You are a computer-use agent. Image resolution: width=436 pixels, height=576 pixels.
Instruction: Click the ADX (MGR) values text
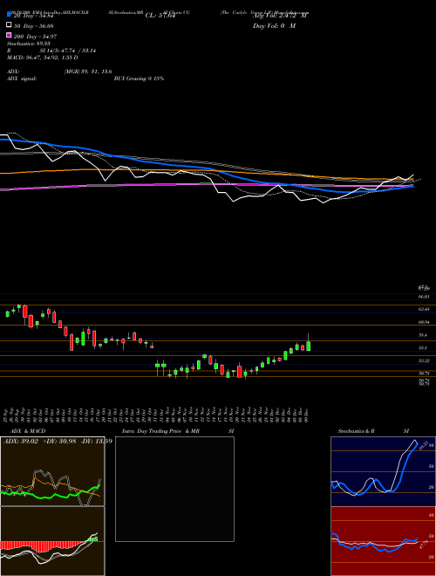click(88, 72)
